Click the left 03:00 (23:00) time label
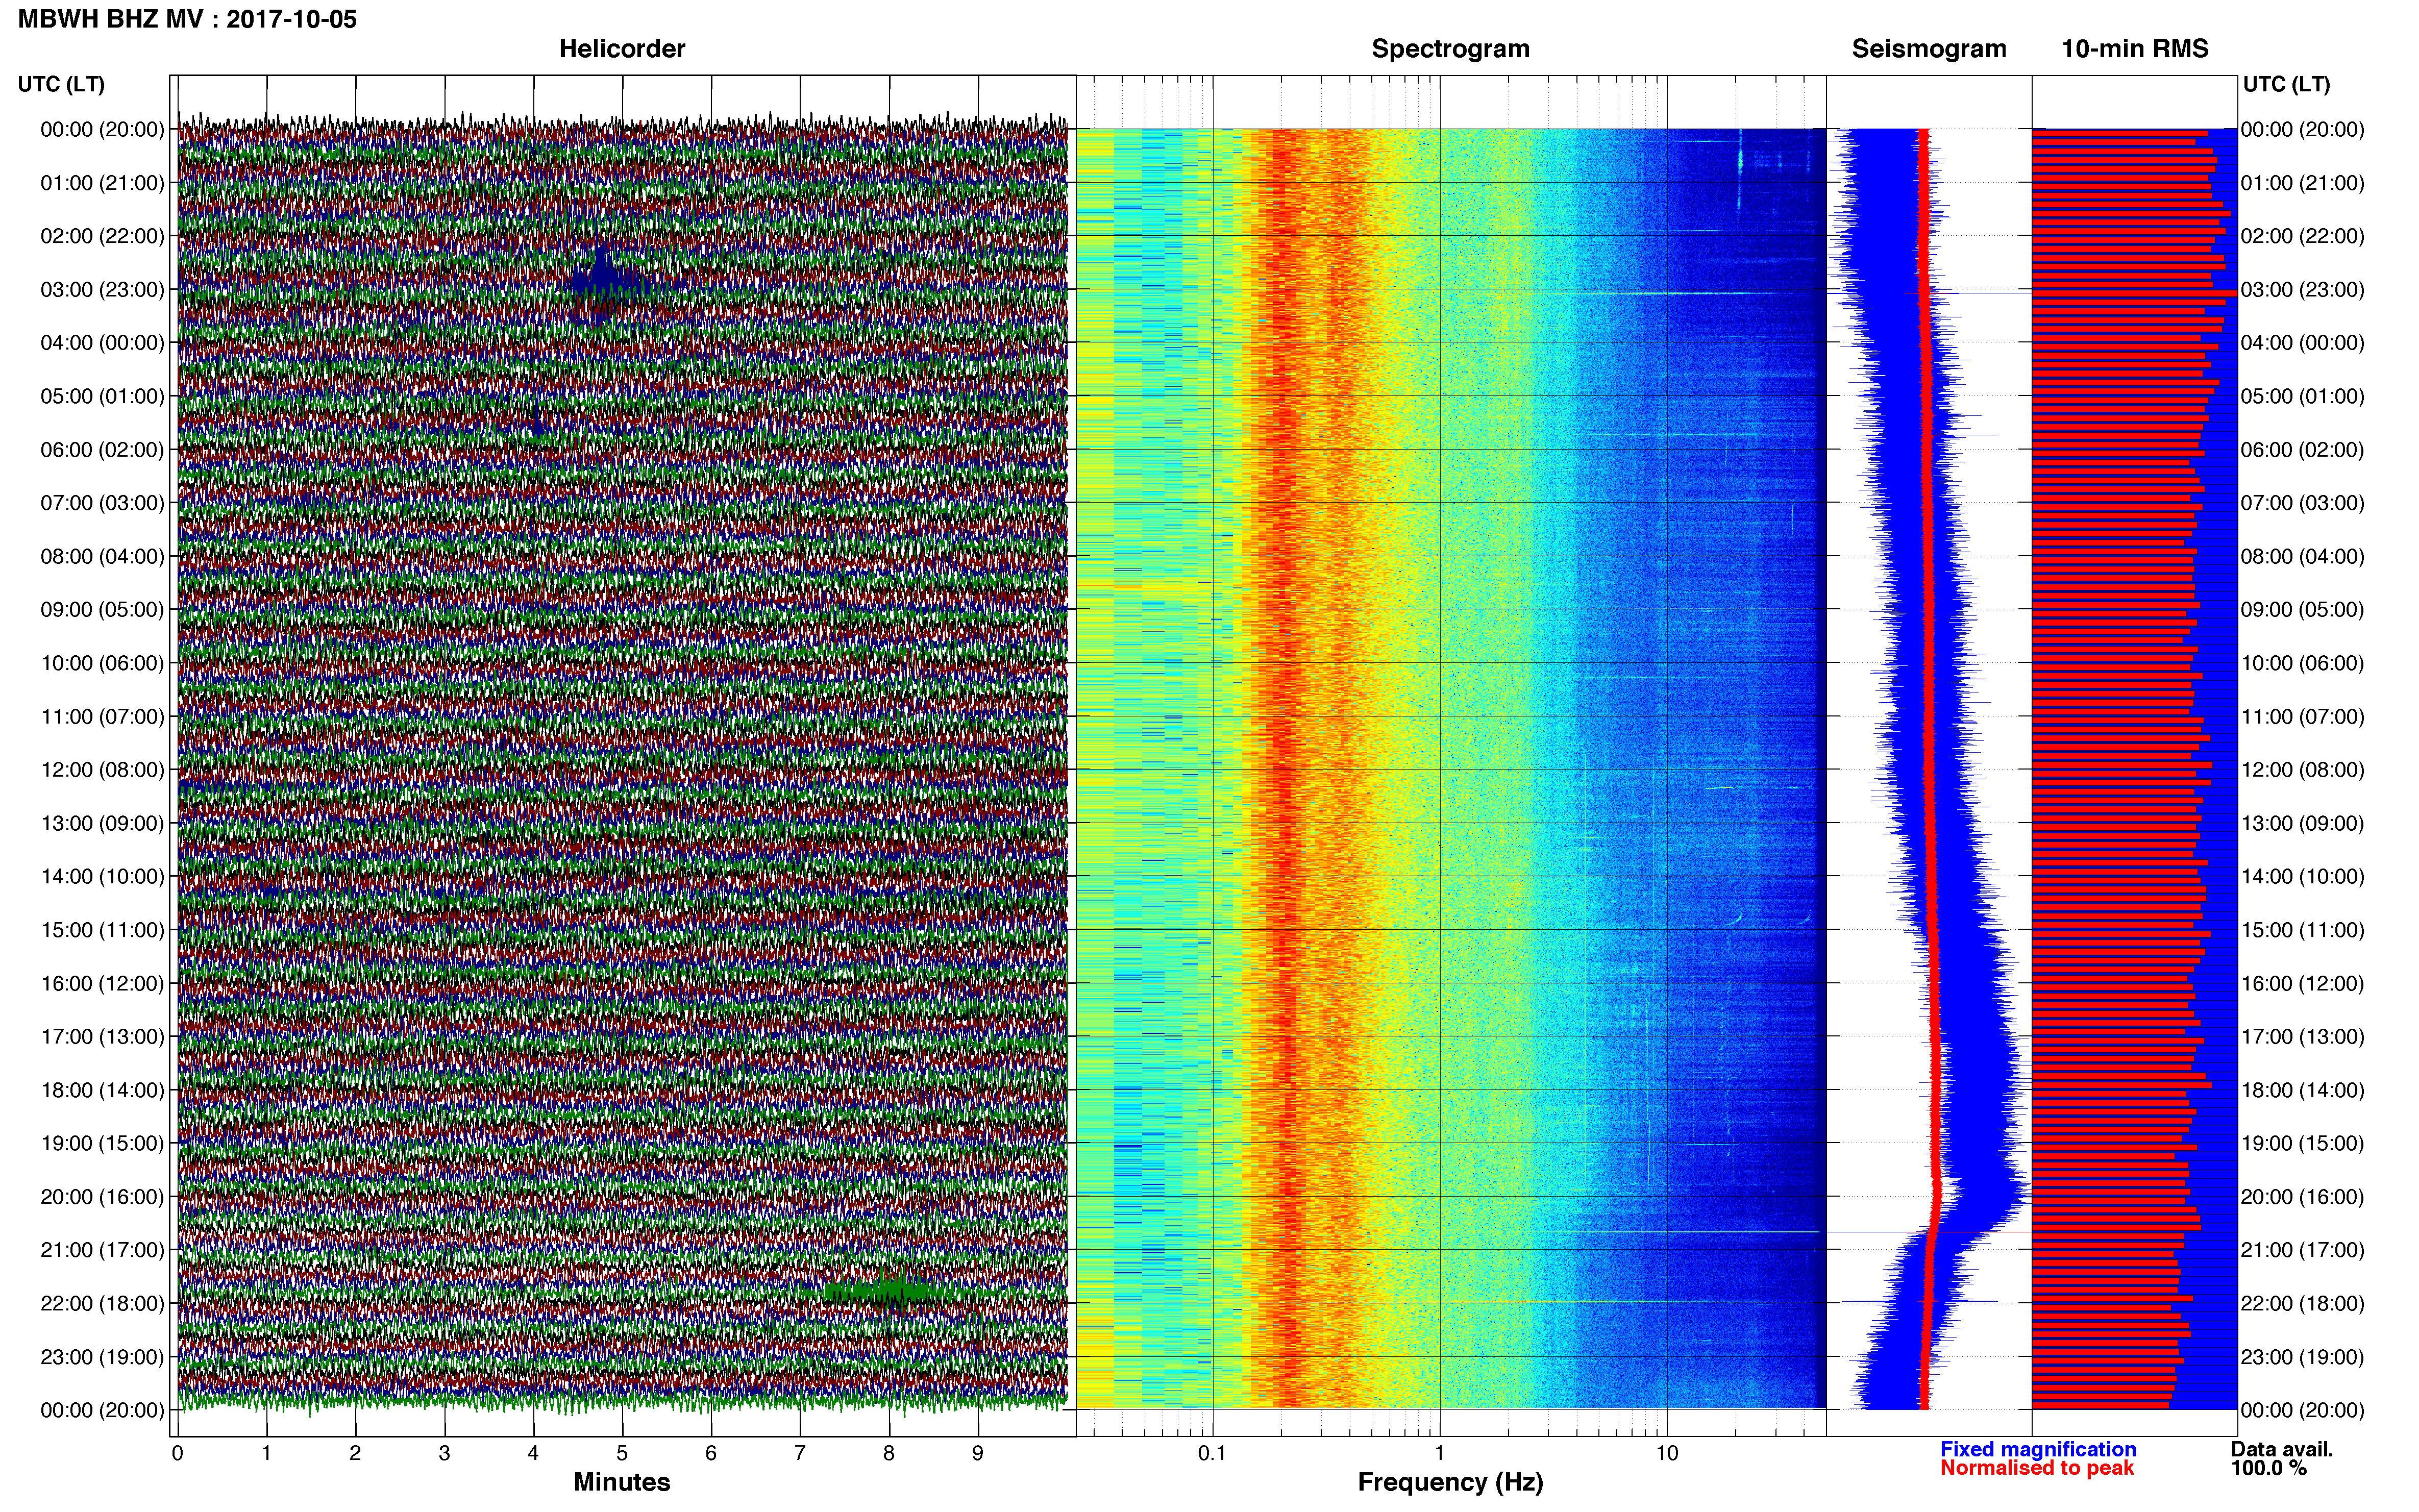This screenshot has height=1512, width=2419. [102, 290]
